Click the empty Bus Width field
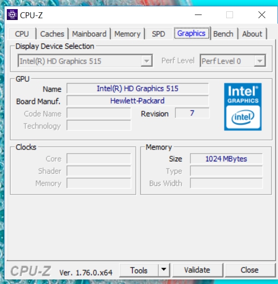Viewport: 278px width, 284px height. [226, 183]
